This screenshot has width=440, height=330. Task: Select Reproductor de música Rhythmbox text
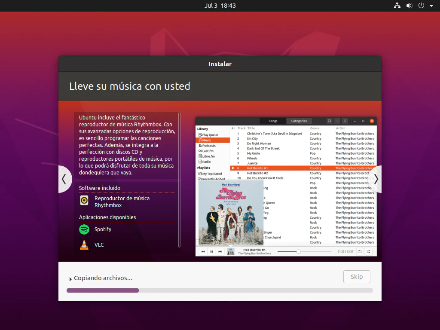click(122, 202)
